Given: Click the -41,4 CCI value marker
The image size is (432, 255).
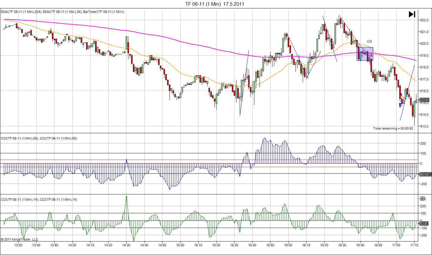Looking at the screenshot, I should pos(424,223).
